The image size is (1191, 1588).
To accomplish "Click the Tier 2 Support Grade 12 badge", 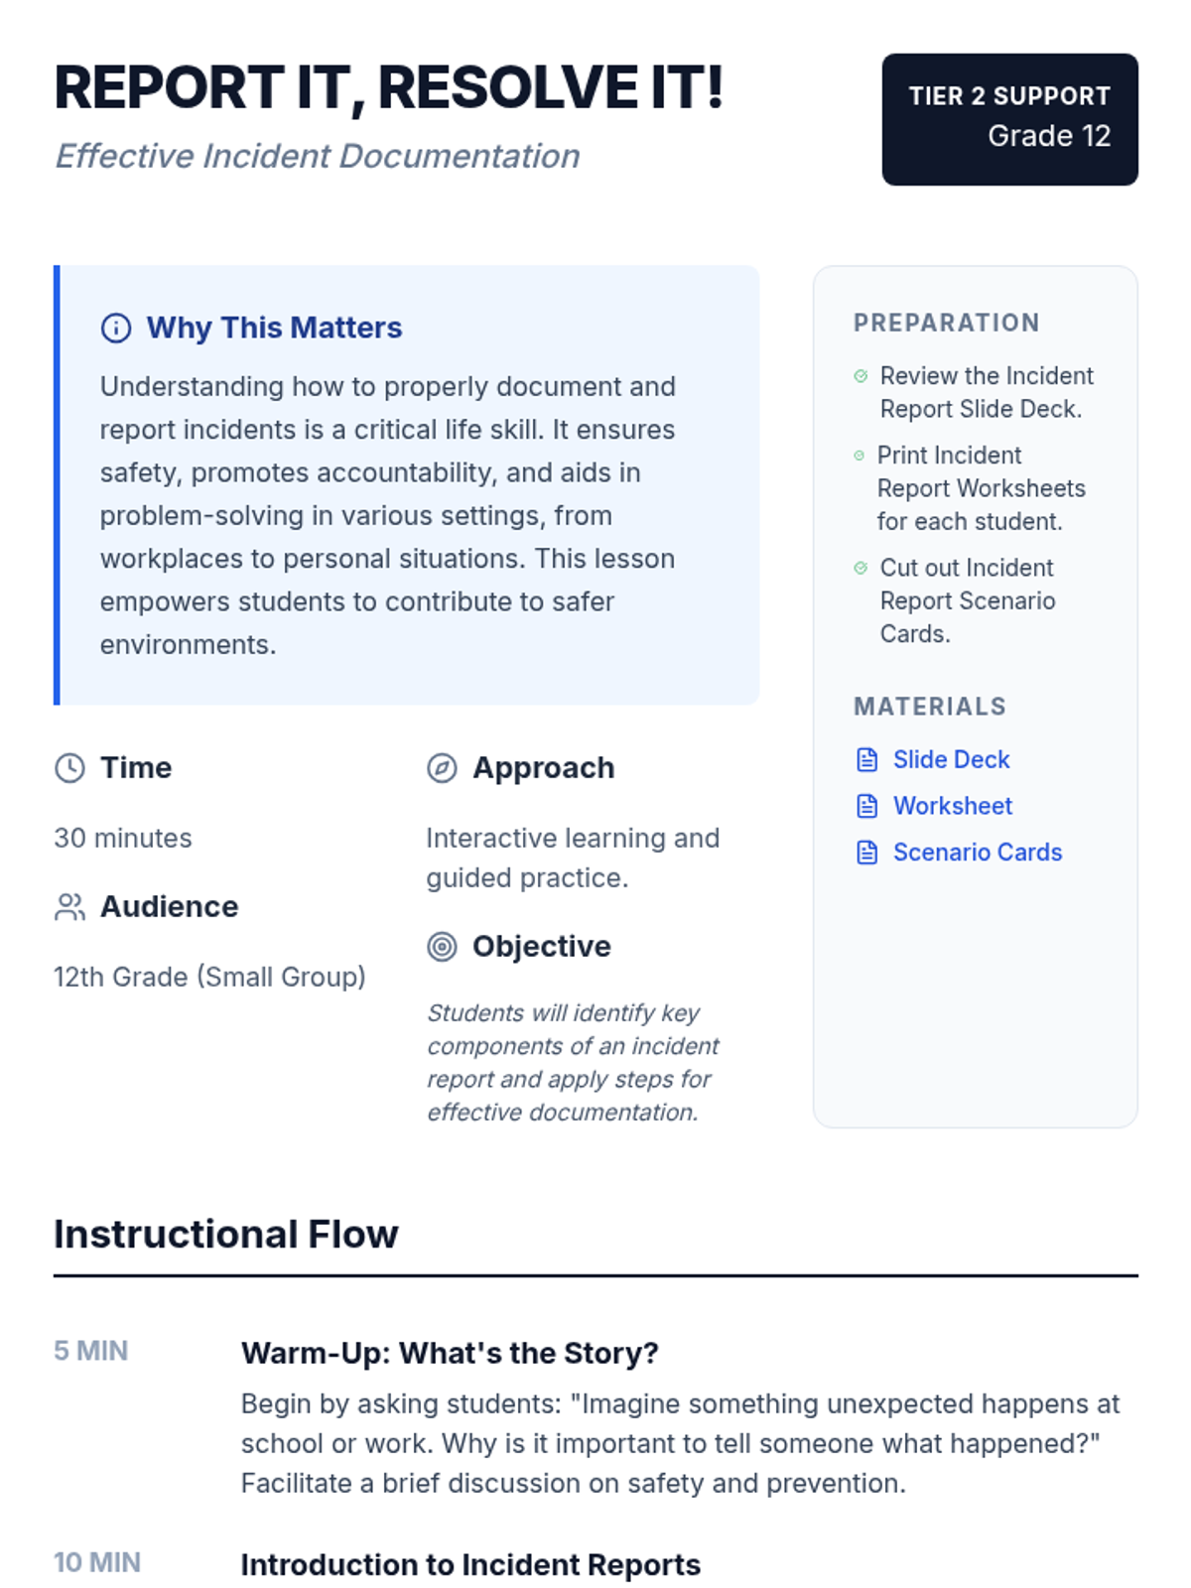I will (x=1009, y=119).
